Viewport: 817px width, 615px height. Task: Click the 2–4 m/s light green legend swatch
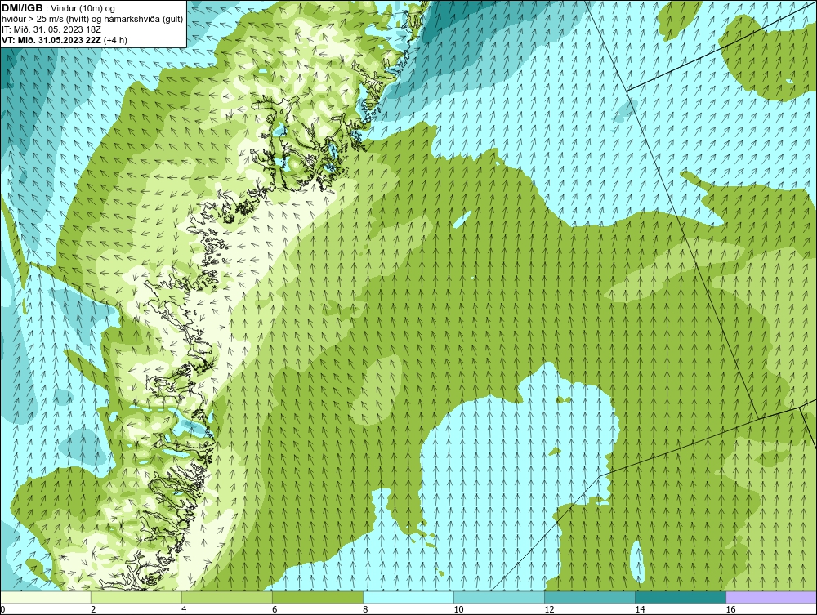click(x=136, y=597)
